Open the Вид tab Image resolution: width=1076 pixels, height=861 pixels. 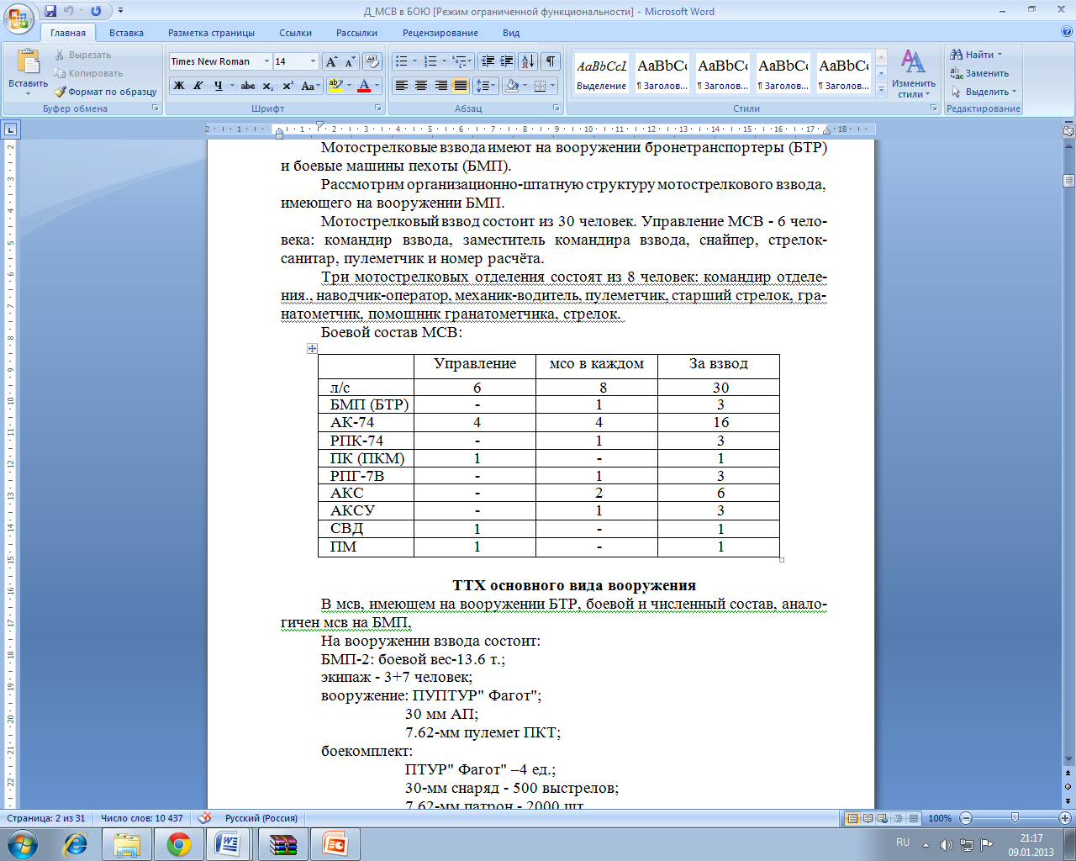[x=511, y=33]
